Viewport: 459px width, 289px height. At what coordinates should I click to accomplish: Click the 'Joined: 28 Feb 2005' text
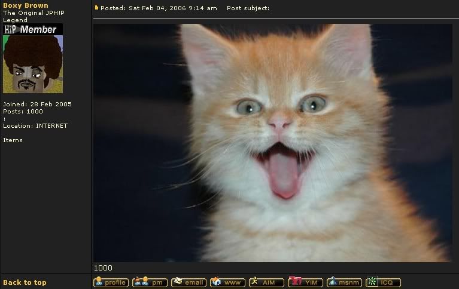37,104
